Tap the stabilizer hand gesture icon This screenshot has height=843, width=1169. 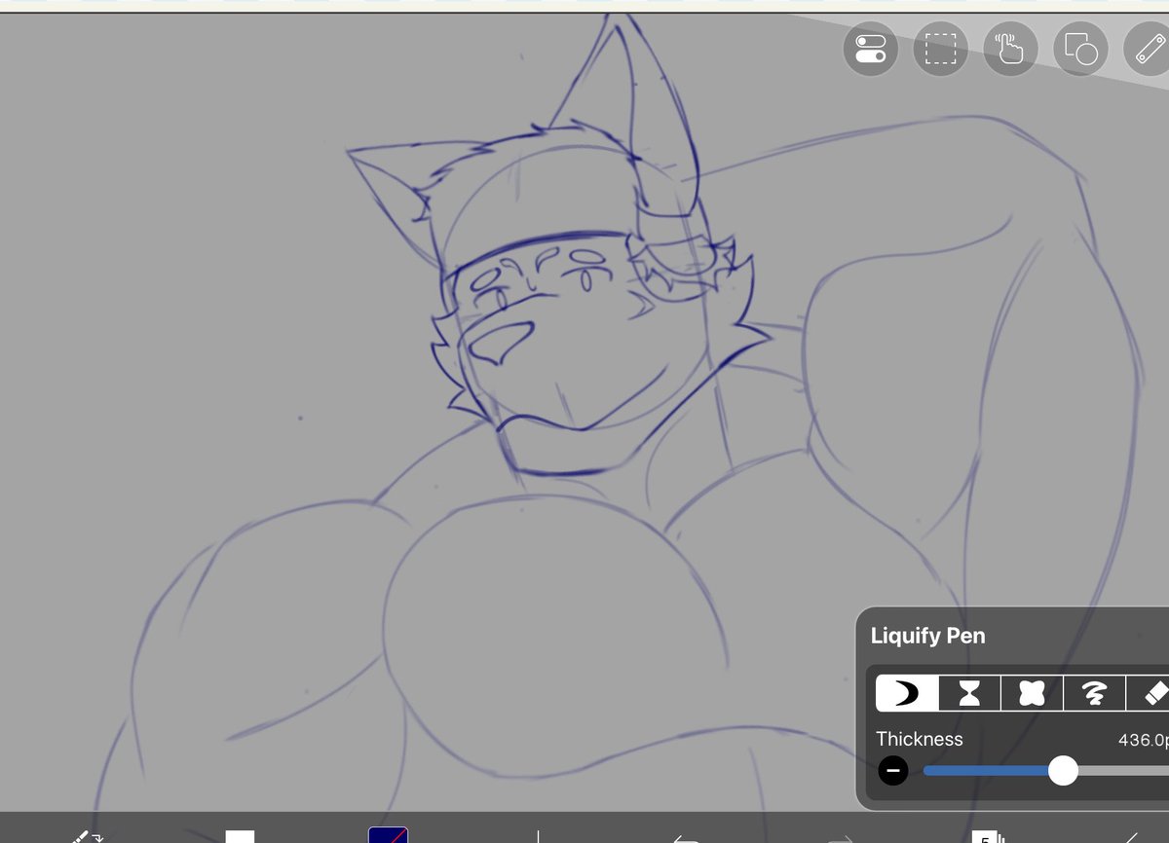(x=1010, y=49)
